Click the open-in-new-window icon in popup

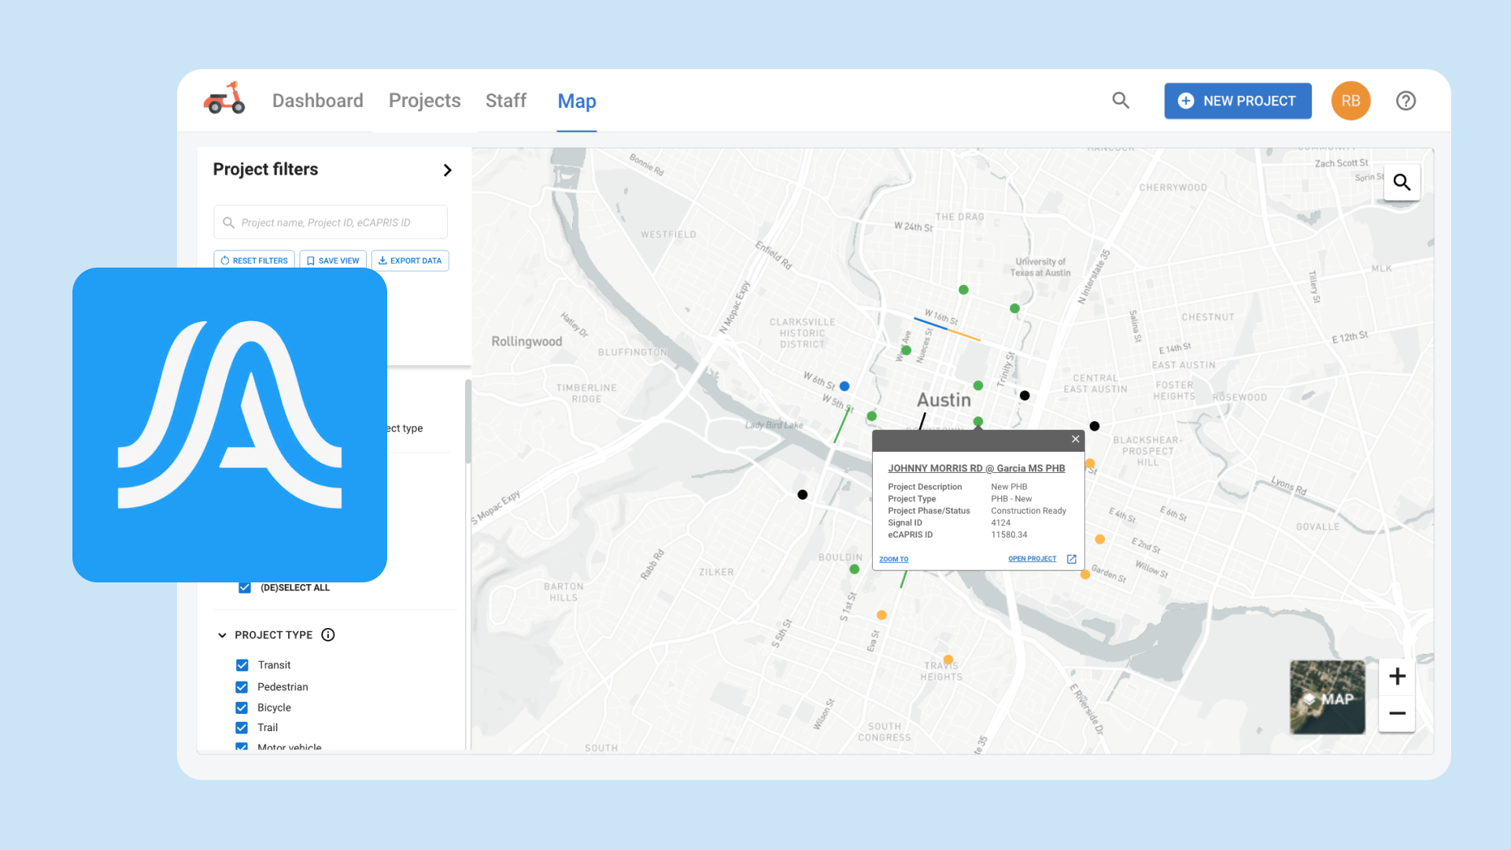1071,559
